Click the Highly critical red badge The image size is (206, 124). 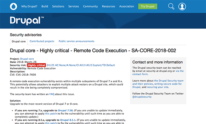pyautogui.click(x=36, y=65)
